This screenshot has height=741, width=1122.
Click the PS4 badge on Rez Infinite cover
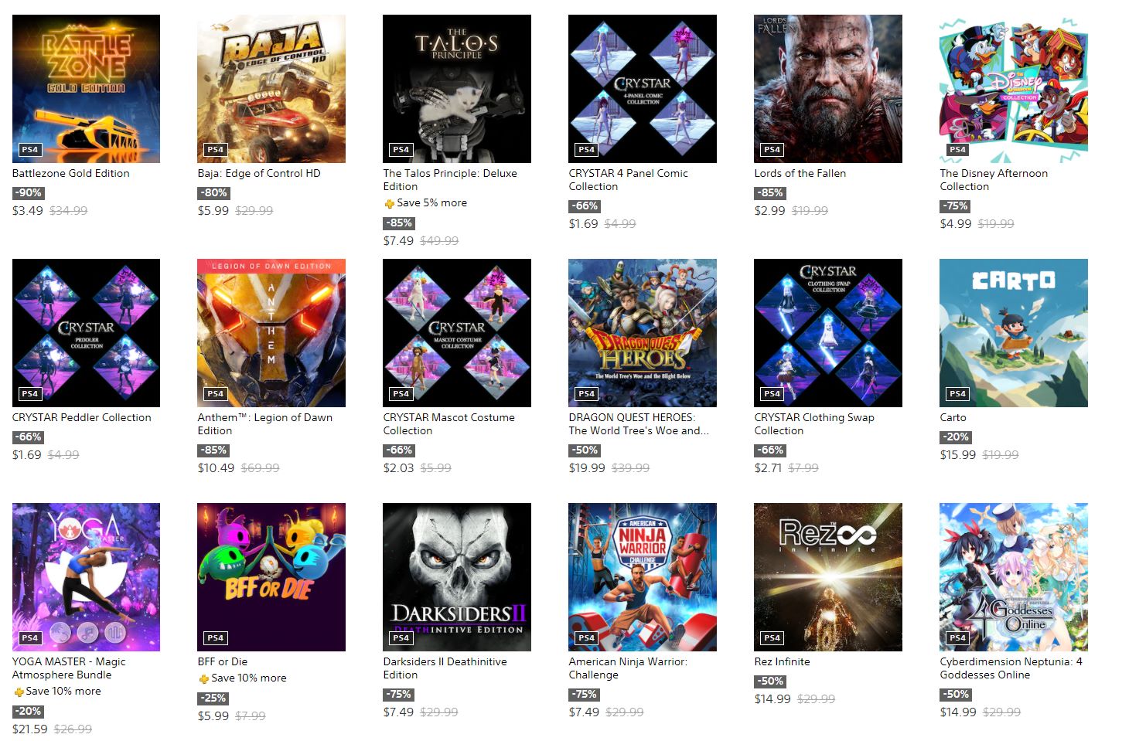click(x=772, y=638)
